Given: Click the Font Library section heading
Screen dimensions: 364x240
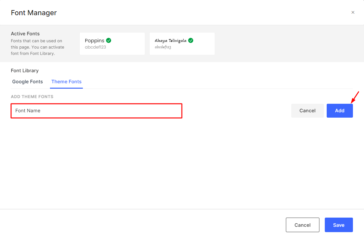Looking at the screenshot, I should (x=25, y=71).
